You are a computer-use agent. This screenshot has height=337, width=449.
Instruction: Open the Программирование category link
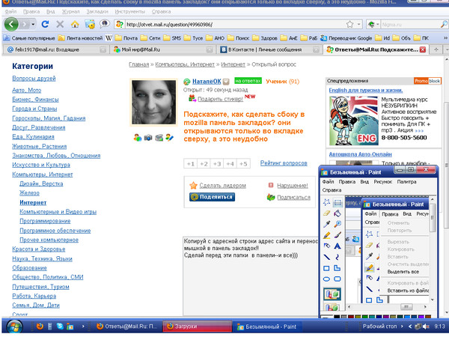click(x=45, y=221)
